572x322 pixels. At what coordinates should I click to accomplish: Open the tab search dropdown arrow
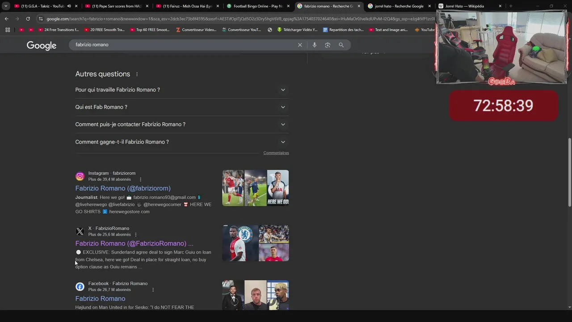pos(6,6)
